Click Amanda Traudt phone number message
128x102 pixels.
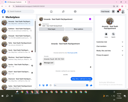pos(54,59)
